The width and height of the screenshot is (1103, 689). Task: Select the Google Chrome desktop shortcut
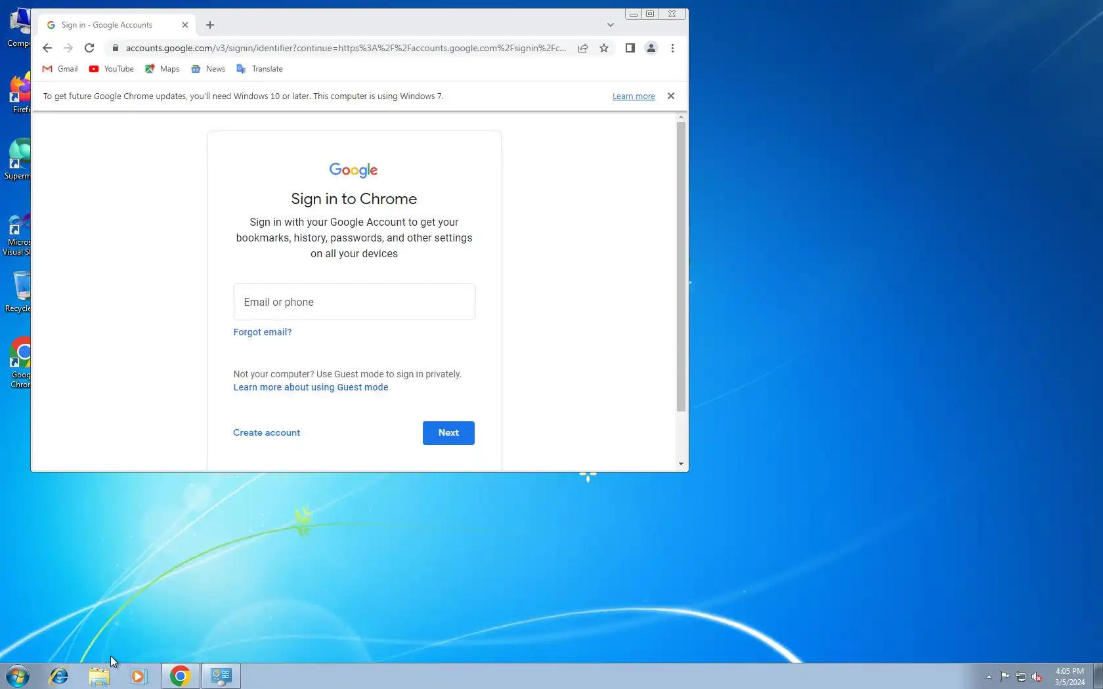18,363
